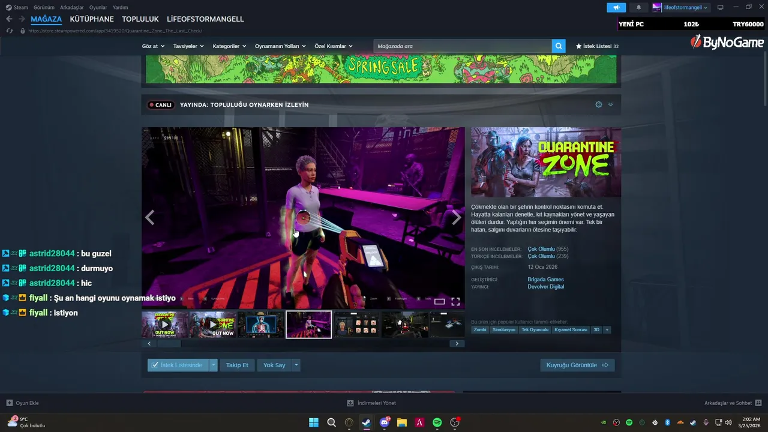The height and width of the screenshot is (432, 768).
Task: Toggle theater mode on screenshot viewer
Action: click(x=440, y=302)
